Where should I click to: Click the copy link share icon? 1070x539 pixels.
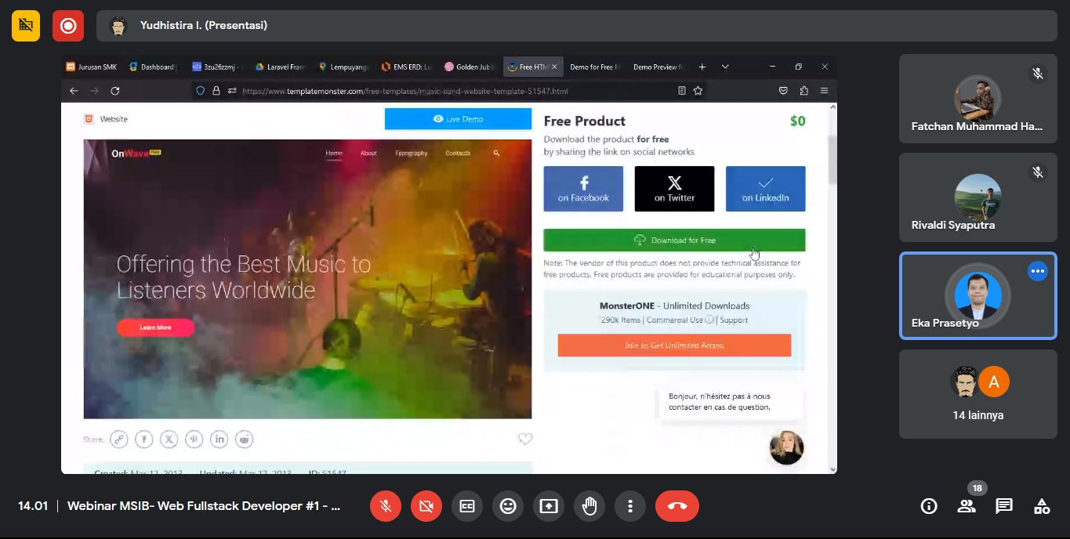pos(118,440)
